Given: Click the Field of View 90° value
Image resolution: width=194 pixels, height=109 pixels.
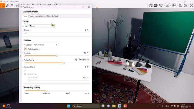Looking at the screenshot, I should click(x=82, y=60).
